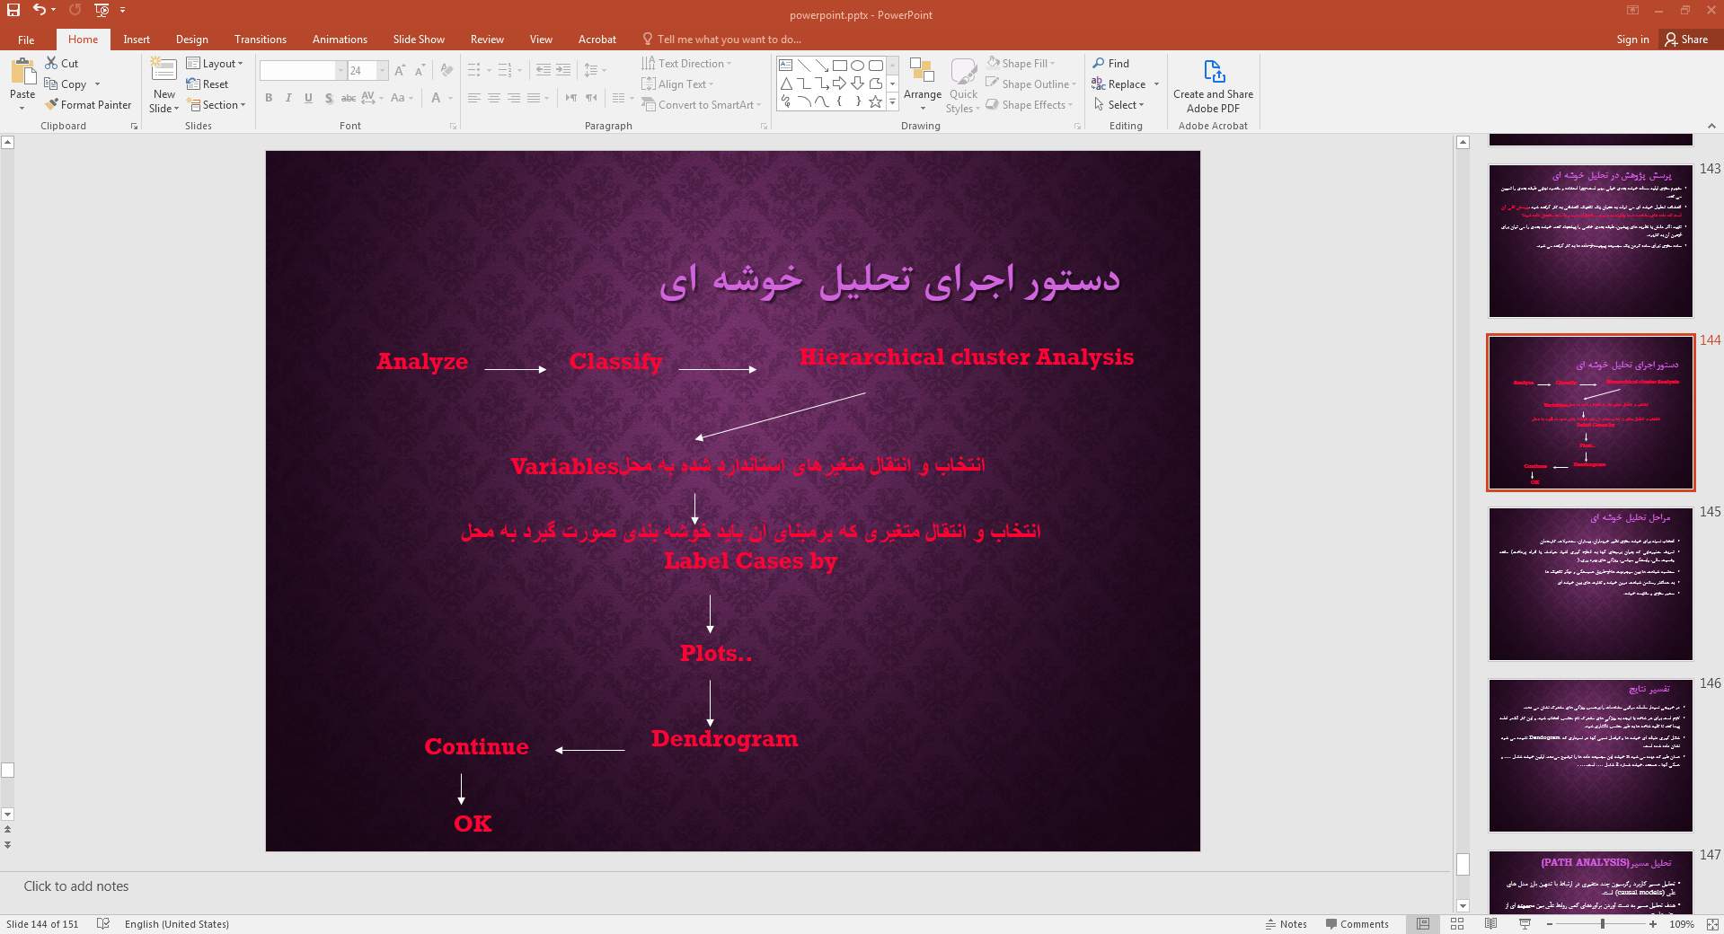Click the Share button

click(1685, 40)
